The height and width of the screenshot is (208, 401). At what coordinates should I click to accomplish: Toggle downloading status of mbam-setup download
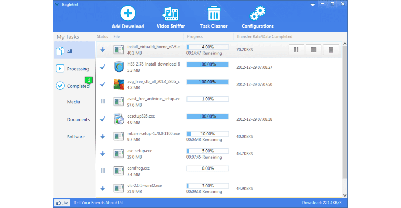[x=103, y=136]
